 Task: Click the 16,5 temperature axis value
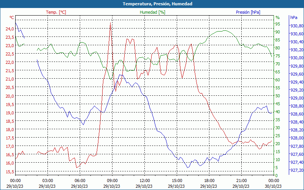point(10,155)
